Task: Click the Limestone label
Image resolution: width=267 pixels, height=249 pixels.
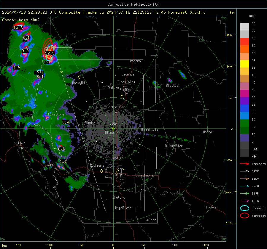Action: tap(56, 114)
